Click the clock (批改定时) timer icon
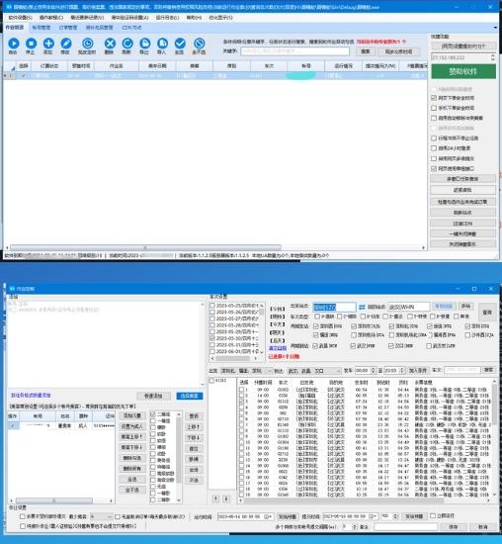 tap(87, 44)
